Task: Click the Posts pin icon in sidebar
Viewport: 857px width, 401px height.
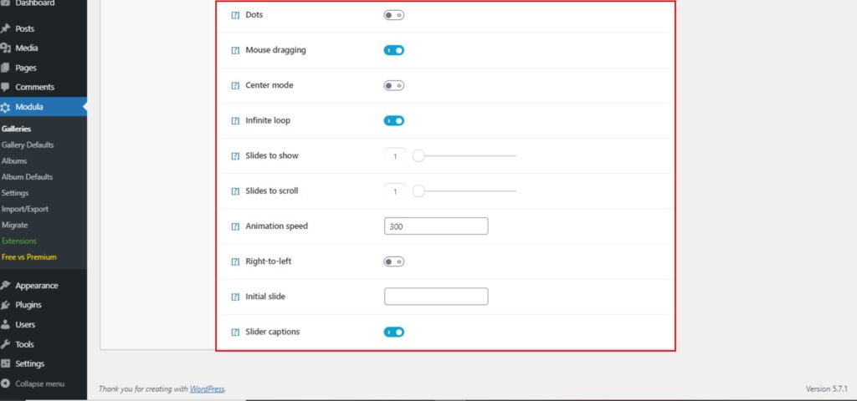Action: (6, 28)
